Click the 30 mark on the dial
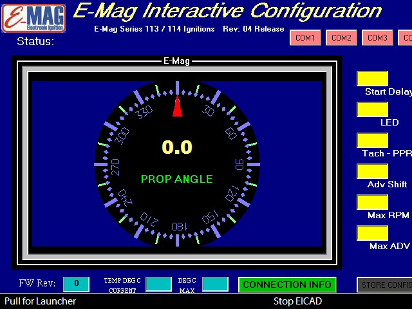 [209, 111]
